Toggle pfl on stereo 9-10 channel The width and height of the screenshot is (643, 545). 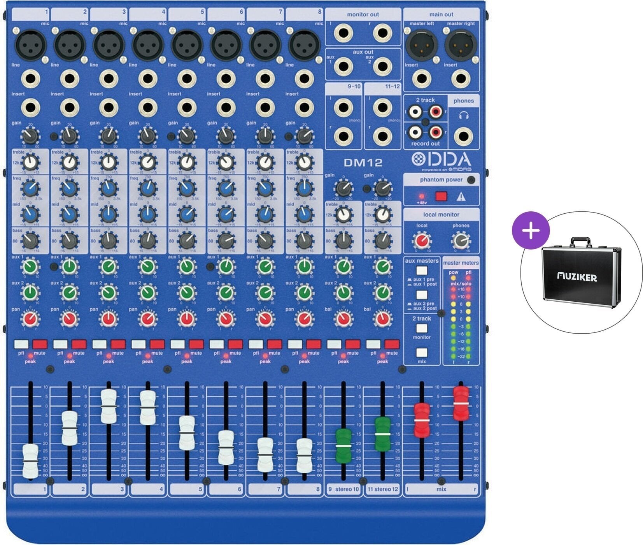pos(335,344)
